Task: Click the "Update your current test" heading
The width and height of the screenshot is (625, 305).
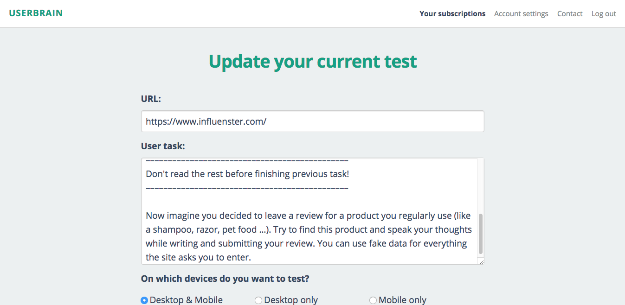Action: (313, 61)
